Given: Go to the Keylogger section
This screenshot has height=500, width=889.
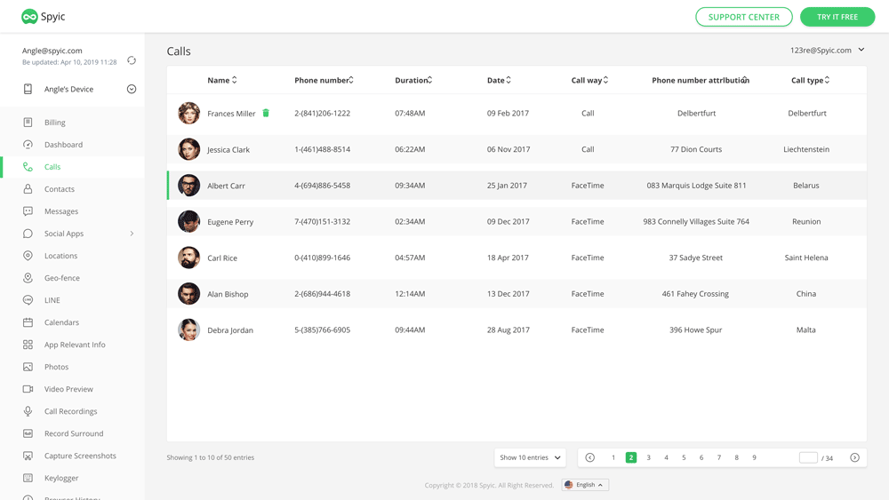Looking at the screenshot, I should coord(61,478).
